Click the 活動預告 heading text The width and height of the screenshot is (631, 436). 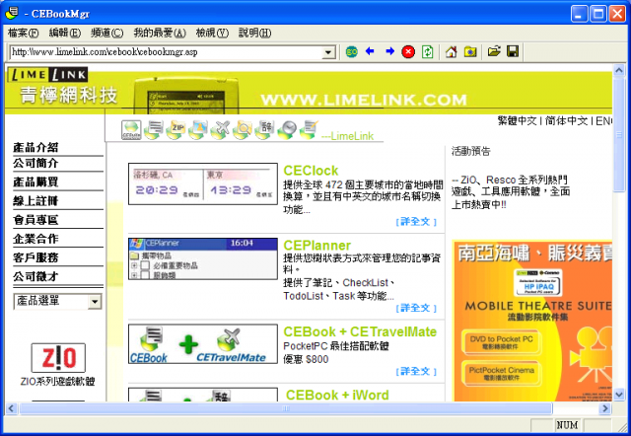(x=471, y=151)
